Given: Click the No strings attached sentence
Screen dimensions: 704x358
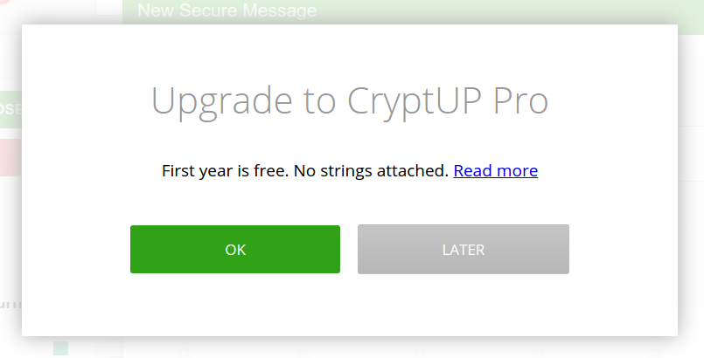Looking at the screenshot, I should pyautogui.click(x=371, y=171).
